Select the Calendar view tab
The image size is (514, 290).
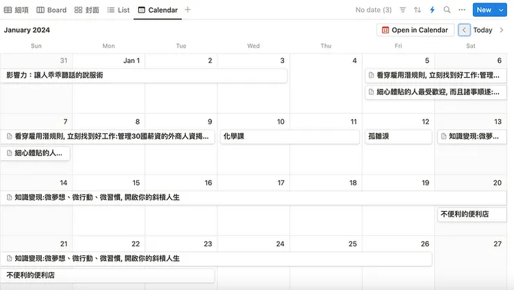[x=158, y=10]
